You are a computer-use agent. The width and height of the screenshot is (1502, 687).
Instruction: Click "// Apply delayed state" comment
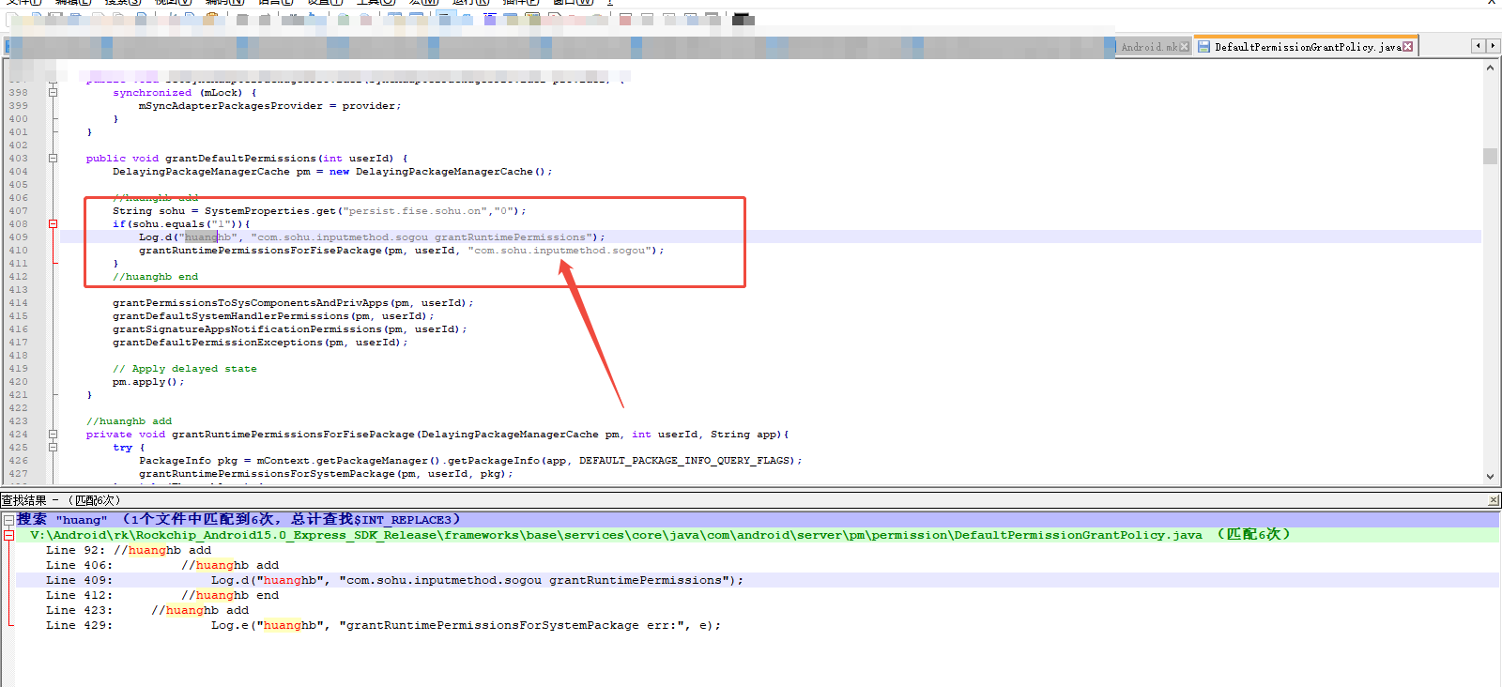pyautogui.click(x=185, y=369)
